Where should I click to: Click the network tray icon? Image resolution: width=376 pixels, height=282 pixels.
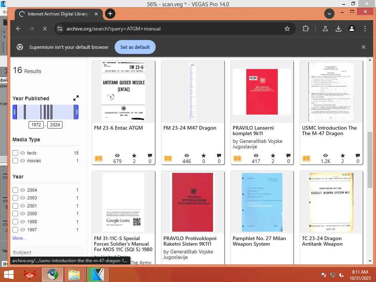click(x=333, y=275)
